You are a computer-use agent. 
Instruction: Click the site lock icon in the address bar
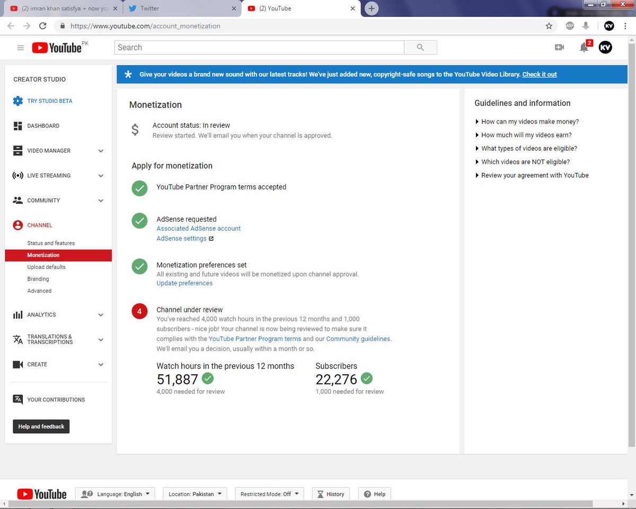[x=63, y=25]
